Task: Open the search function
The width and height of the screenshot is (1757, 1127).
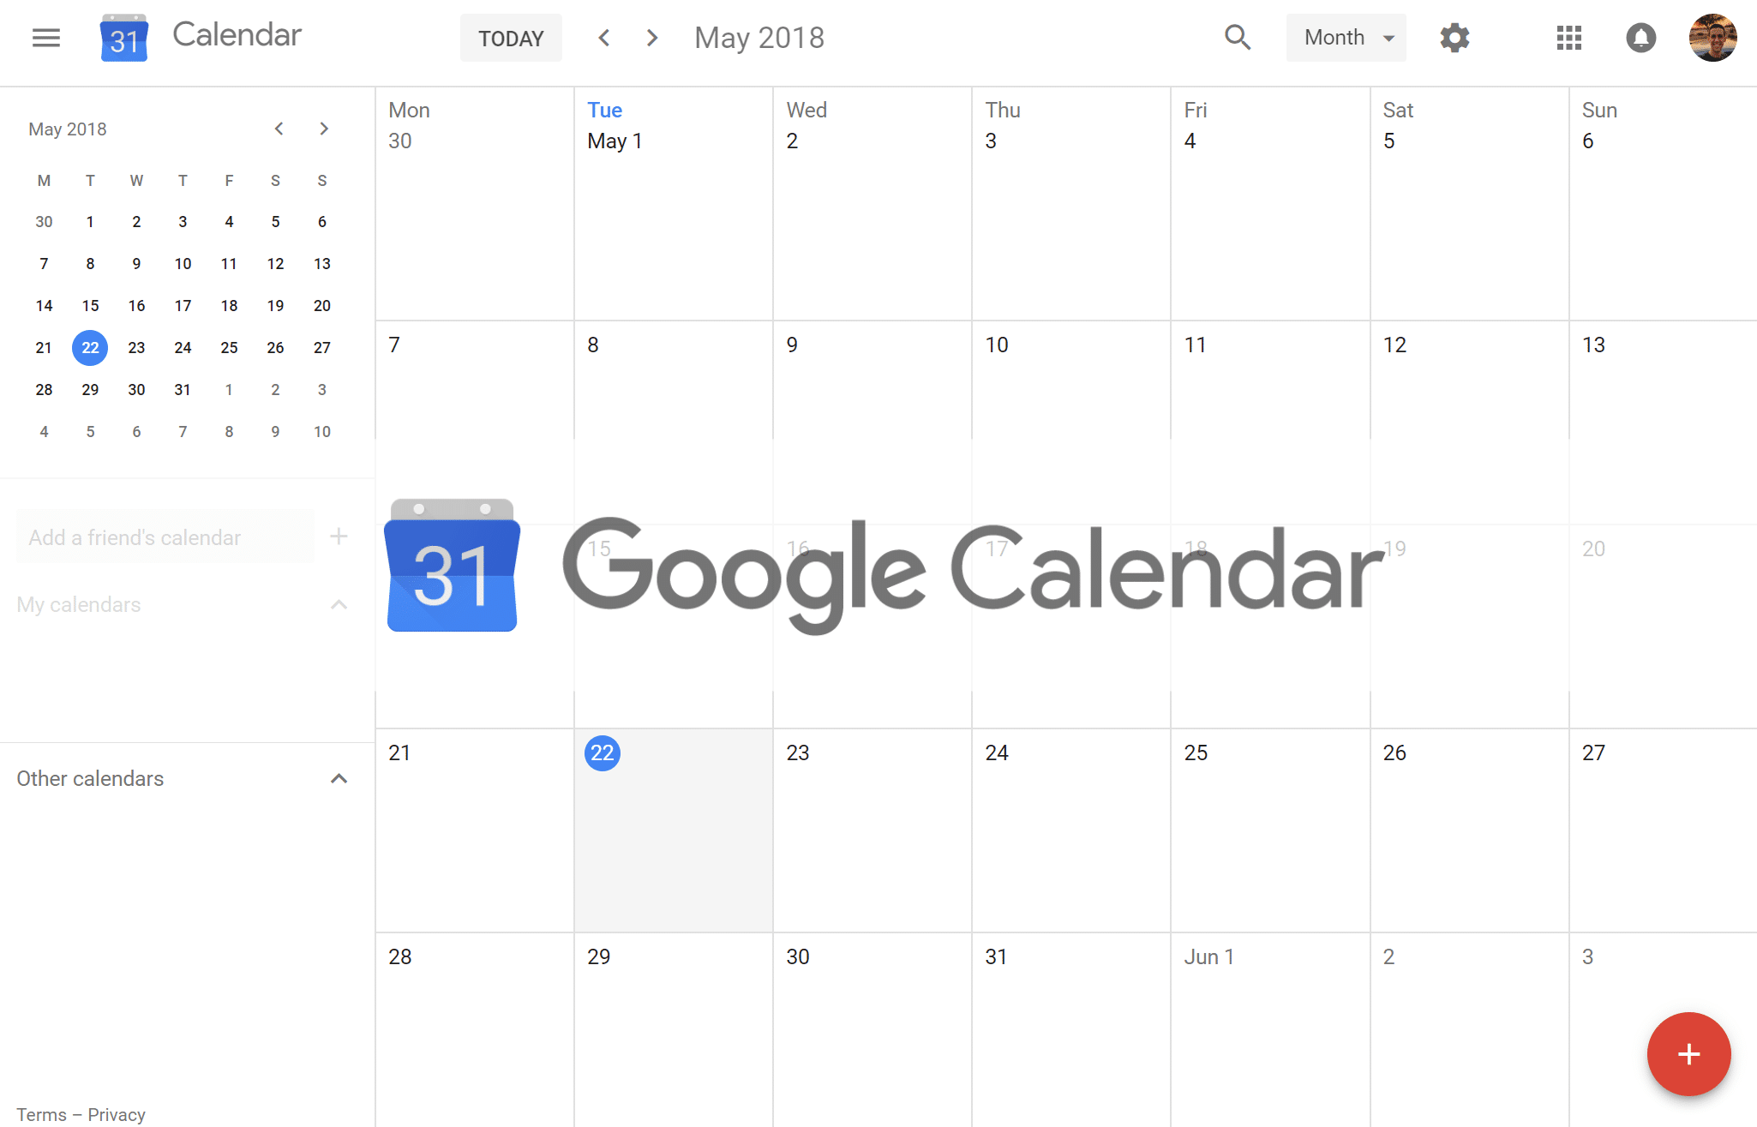Action: 1237,36
